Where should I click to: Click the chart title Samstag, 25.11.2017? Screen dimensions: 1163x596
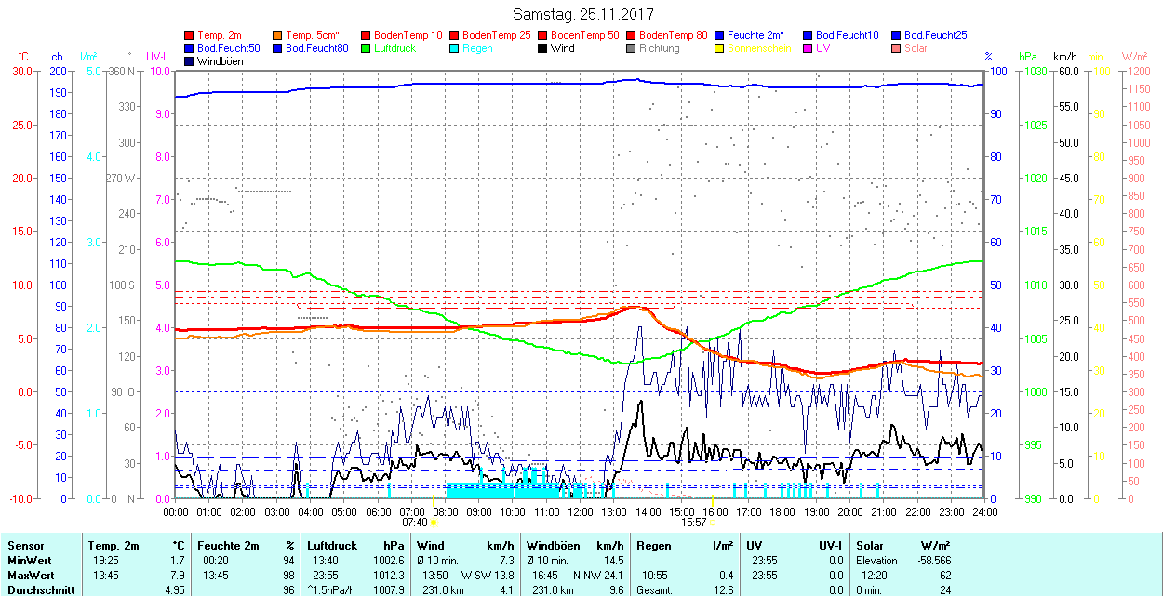pyautogui.click(x=583, y=15)
